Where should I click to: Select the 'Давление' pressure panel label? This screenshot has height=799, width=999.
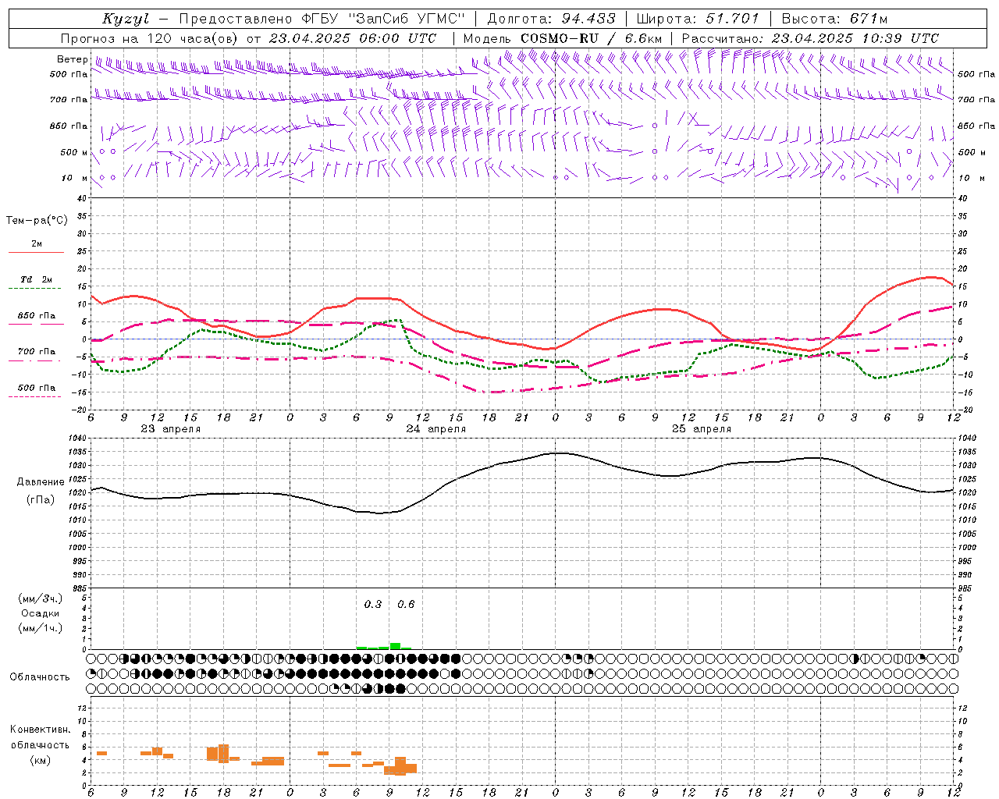(41, 482)
